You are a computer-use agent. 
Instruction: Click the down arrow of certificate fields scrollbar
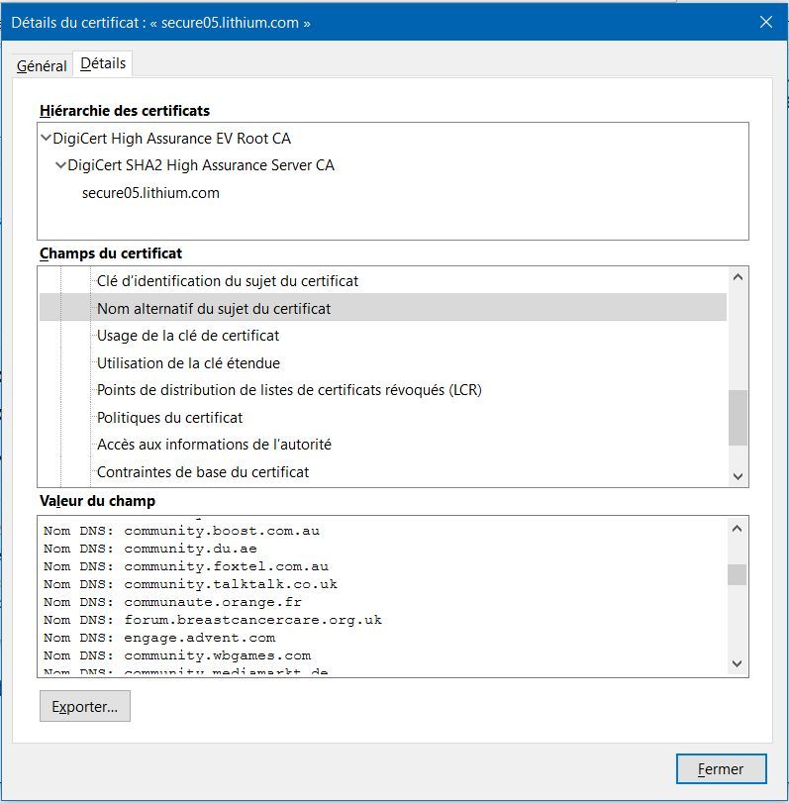click(738, 476)
